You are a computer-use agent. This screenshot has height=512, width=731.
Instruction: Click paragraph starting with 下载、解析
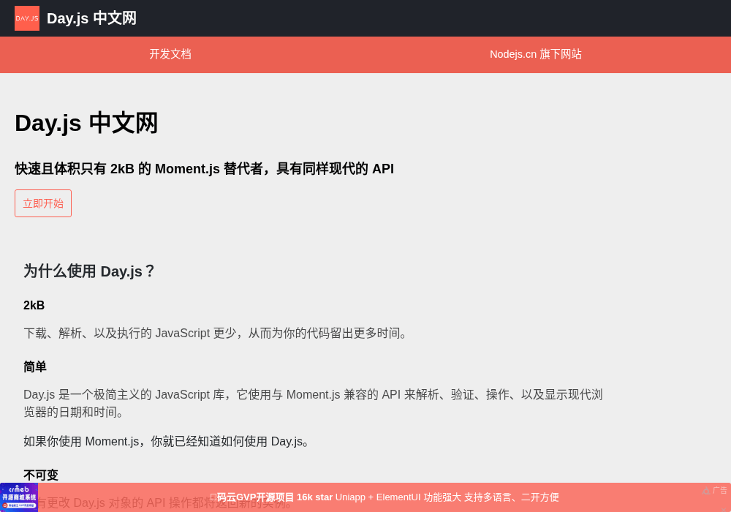(217, 333)
